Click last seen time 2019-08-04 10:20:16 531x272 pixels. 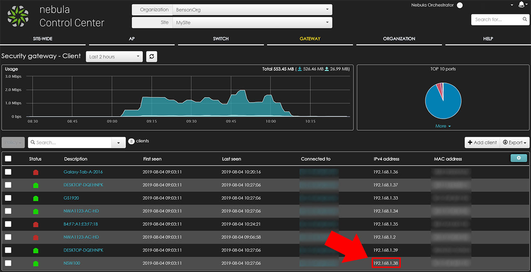coord(241,172)
